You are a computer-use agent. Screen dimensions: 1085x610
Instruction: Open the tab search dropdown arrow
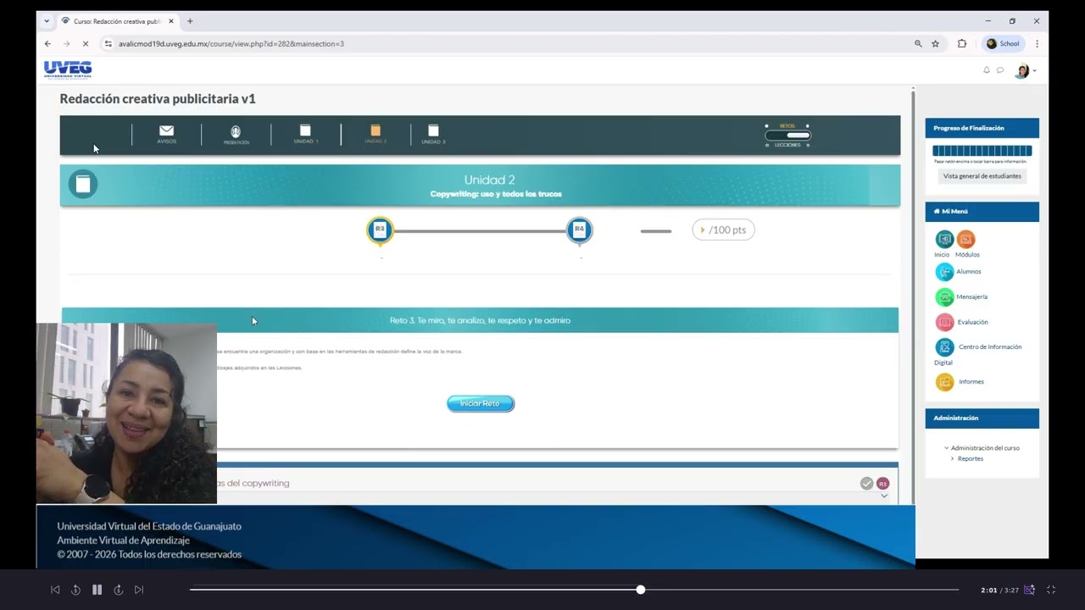click(x=46, y=20)
